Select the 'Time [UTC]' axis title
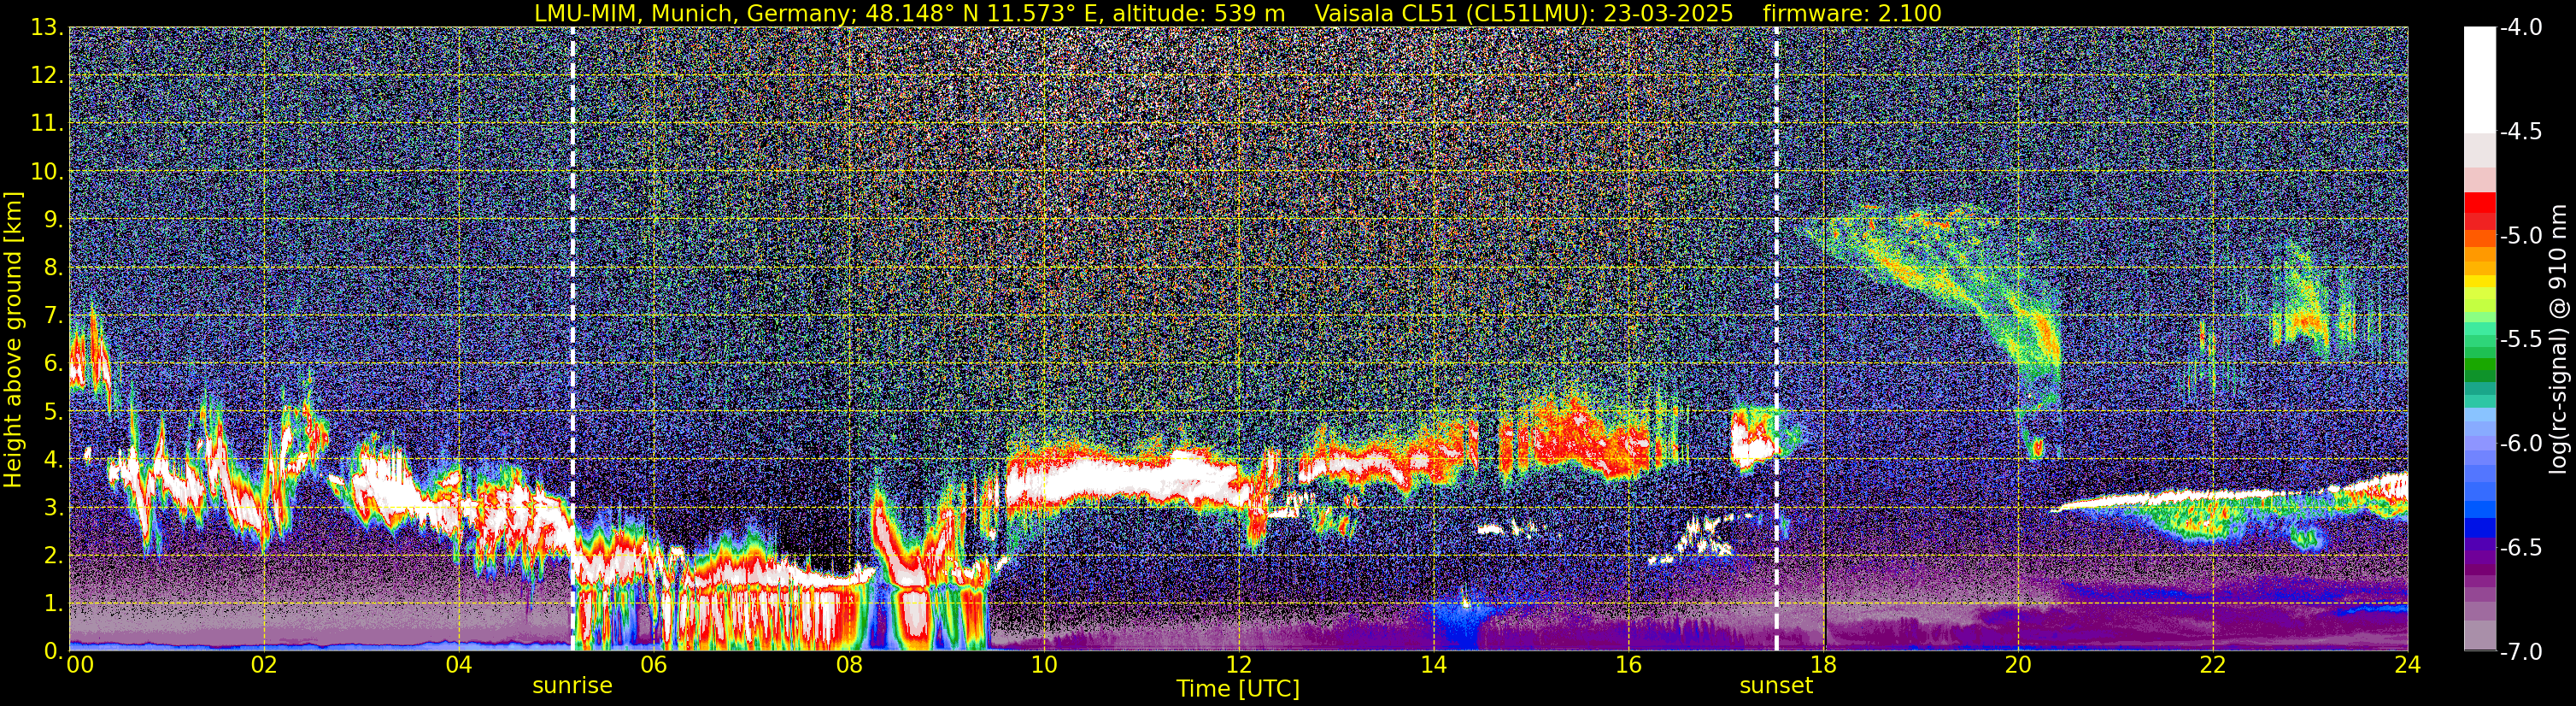The width and height of the screenshot is (2576, 706). pyautogui.click(x=1238, y=689)
